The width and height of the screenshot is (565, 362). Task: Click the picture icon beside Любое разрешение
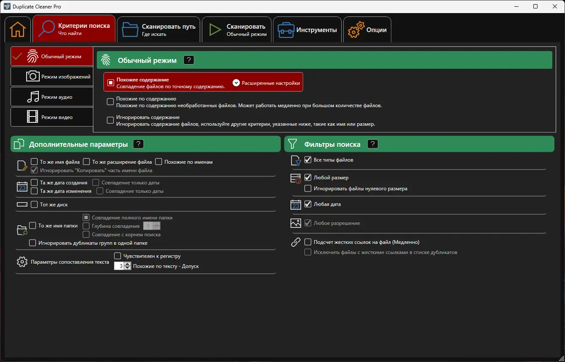pos(296,223)
